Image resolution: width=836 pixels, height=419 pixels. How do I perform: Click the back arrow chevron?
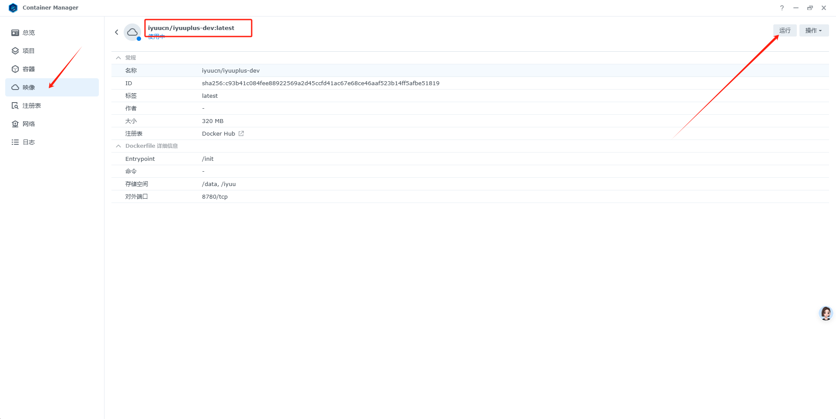click(117, 32)
